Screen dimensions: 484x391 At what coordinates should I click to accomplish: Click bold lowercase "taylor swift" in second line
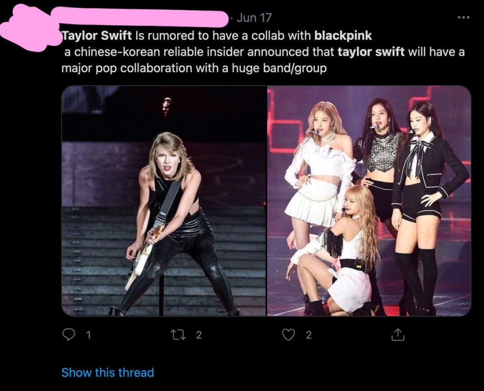click(x=371, y=52)
